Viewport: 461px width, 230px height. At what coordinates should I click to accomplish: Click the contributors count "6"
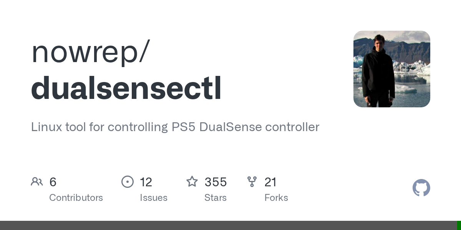pos(53,182)
